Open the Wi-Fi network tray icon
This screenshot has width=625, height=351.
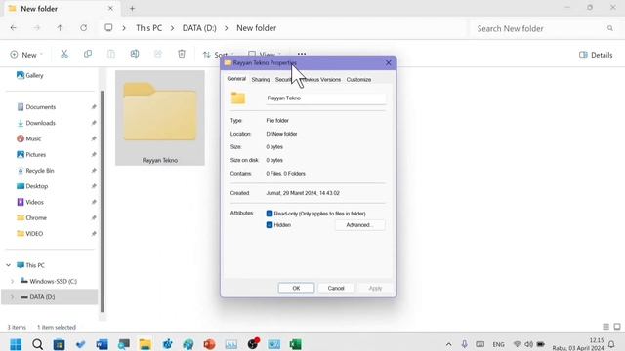tap(517, 344)
